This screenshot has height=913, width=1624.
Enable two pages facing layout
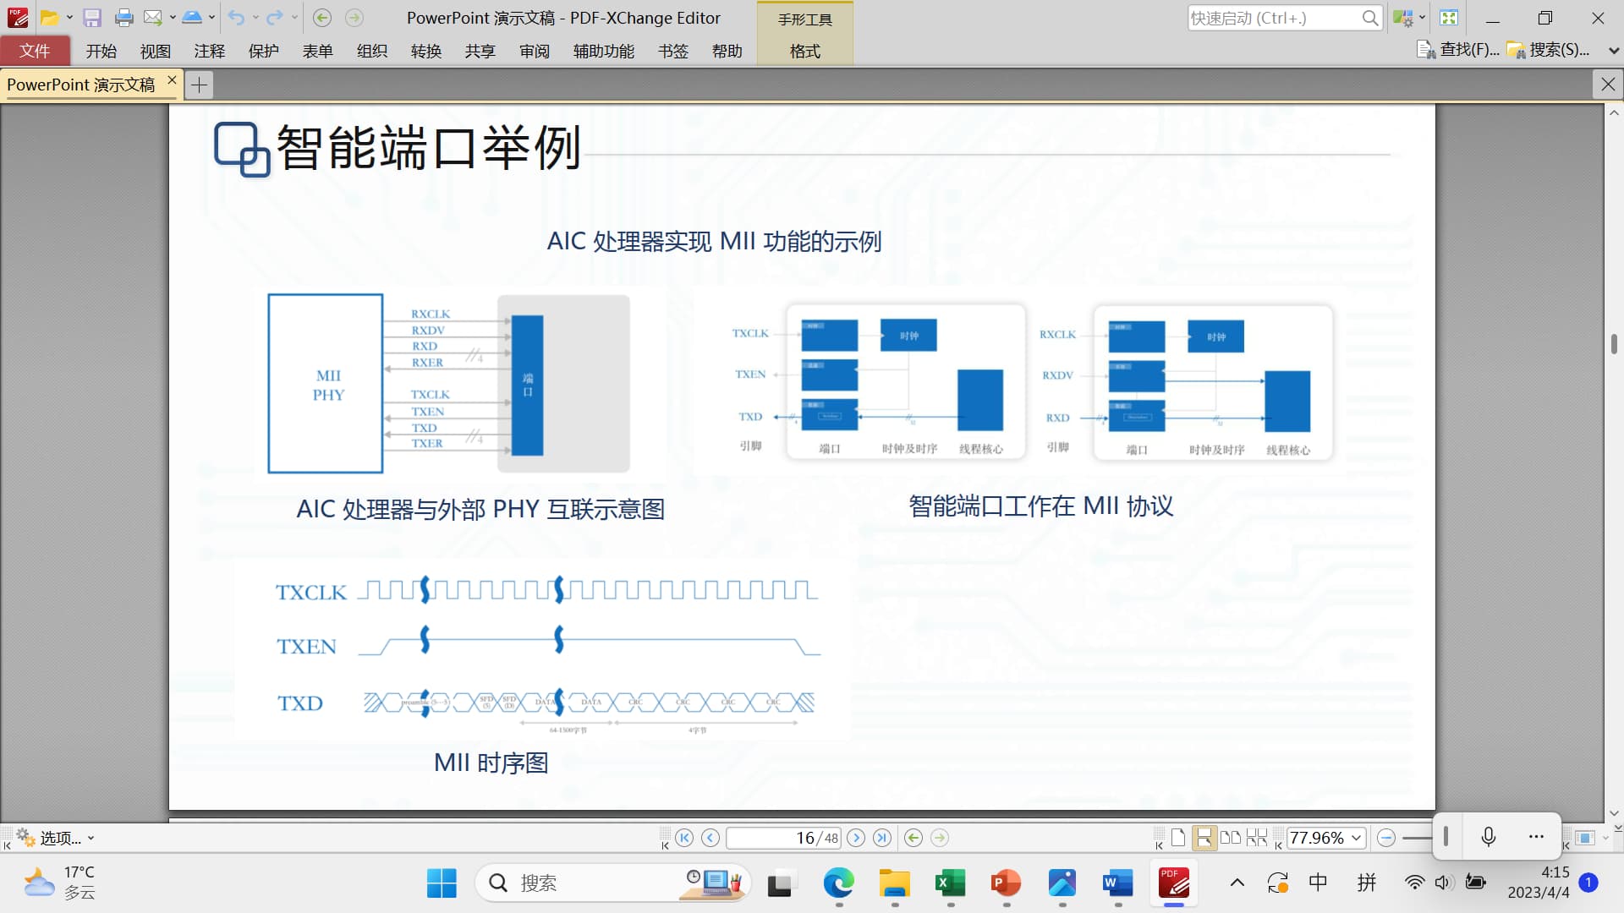[1231, 838]
